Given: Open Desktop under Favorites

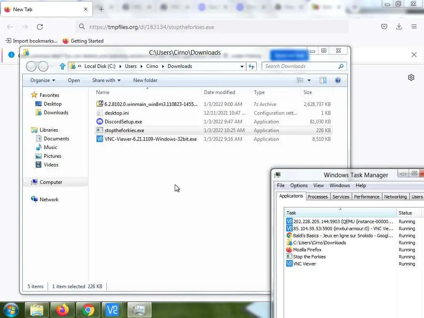Looking at the screenshot, I should coord(49,104).
